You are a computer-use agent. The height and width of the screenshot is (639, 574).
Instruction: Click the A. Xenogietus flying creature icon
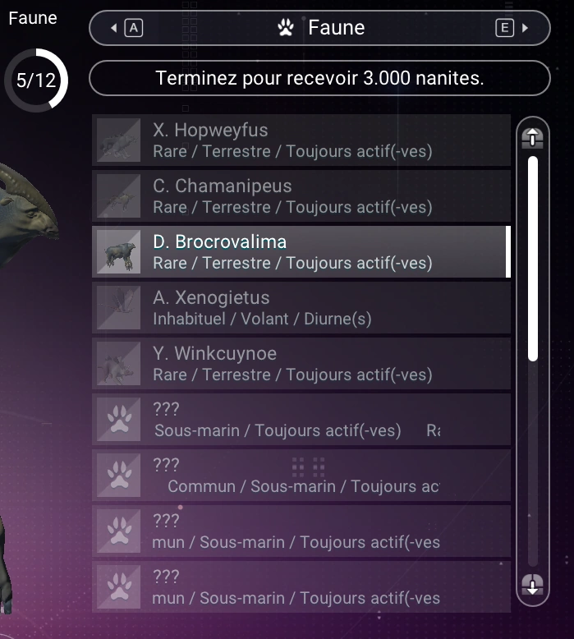pos(118,308)
